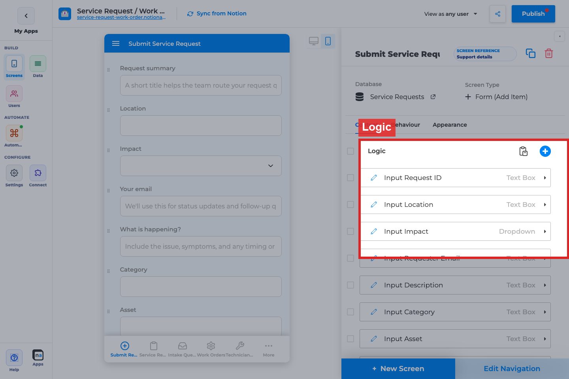Open the Data section
Viewport: 569px width, 379px height.
point(38,67)
